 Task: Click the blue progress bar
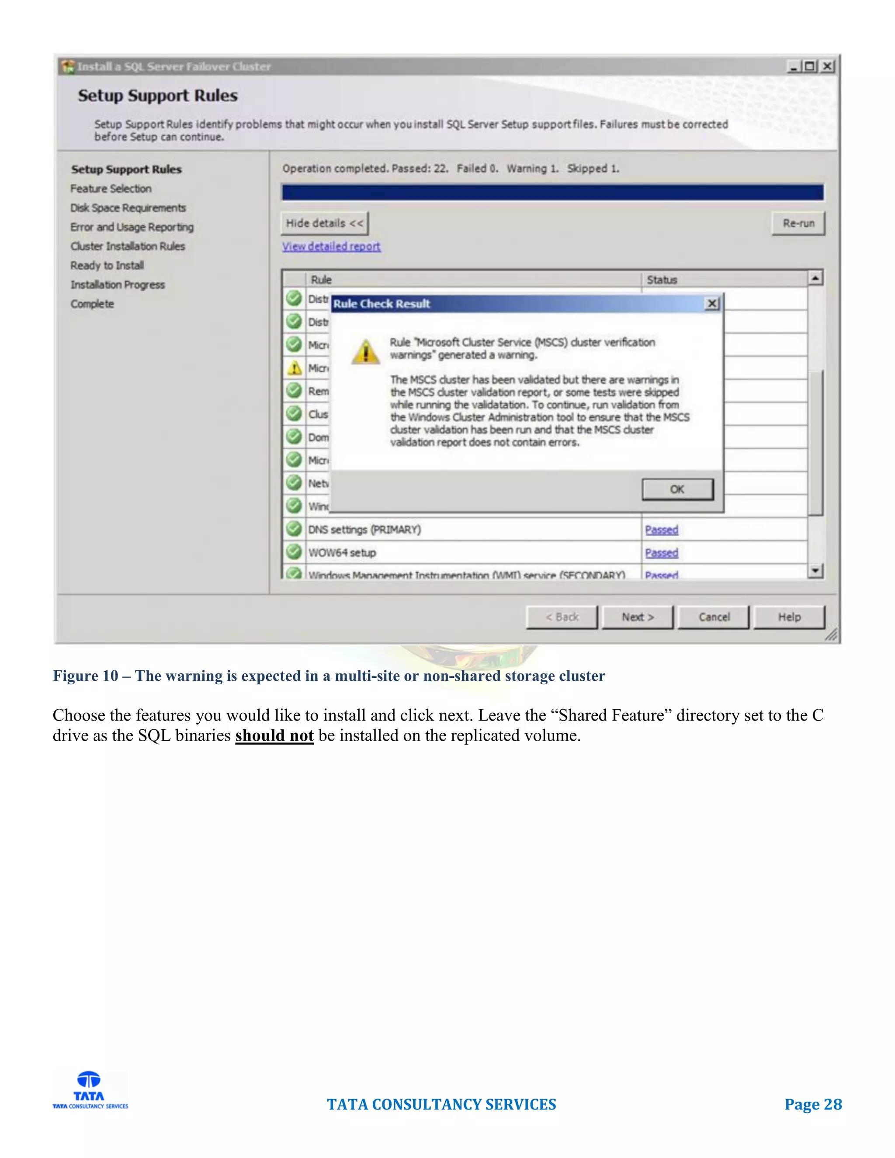pyautogui.click(x=553, y=192)
